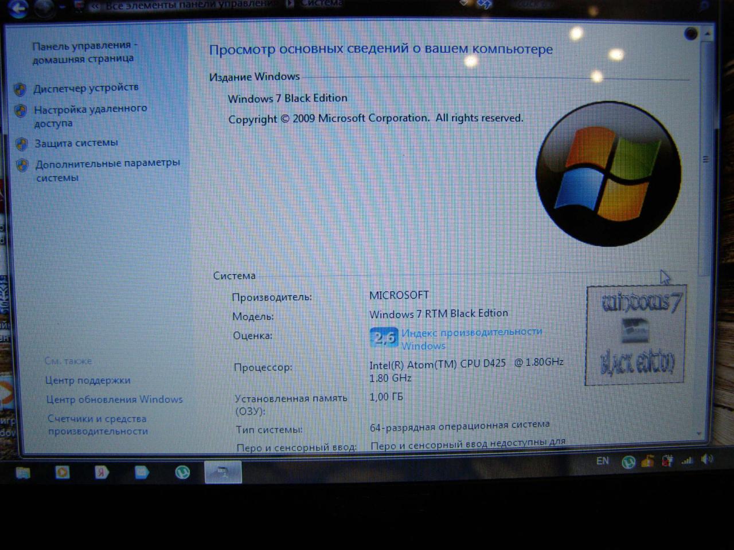Click shield icon beside Настройка удаленного доступа

[21, 111]
